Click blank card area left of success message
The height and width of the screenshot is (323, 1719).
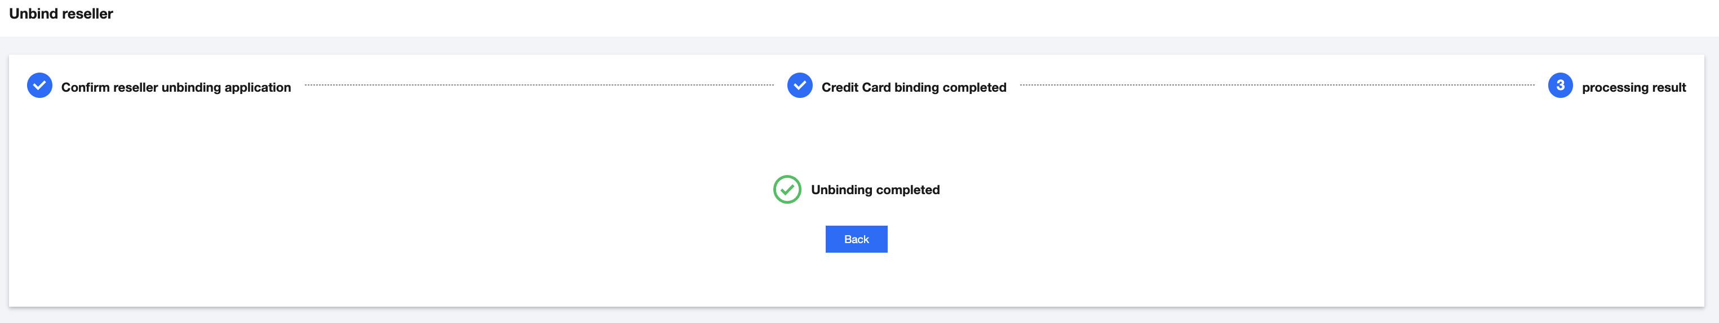click(x=400, y=190)
